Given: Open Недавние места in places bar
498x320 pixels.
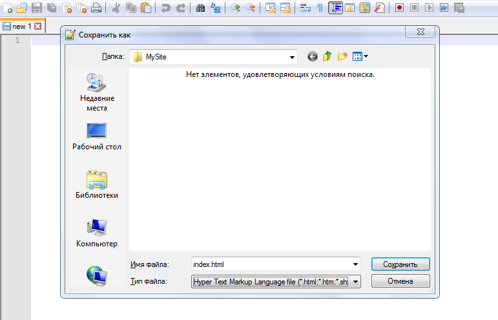Looking at the screenshot, I should 97,92.
